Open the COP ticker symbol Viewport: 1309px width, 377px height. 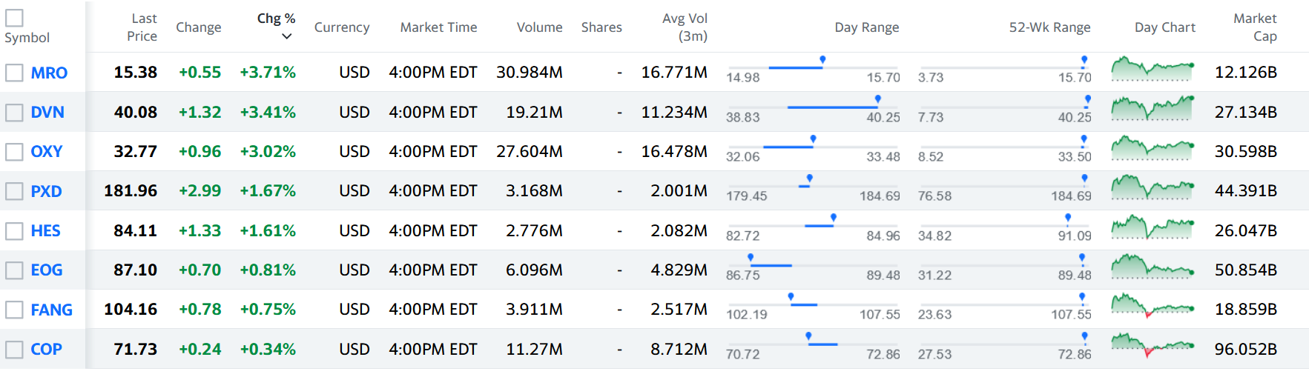(x=46, y=350)
